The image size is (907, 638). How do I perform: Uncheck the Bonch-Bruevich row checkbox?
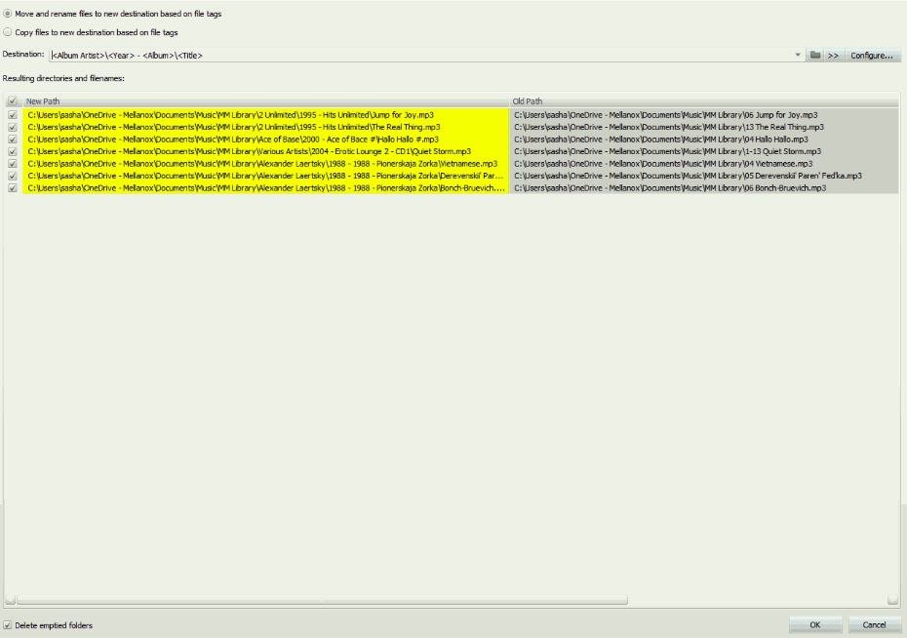12,188
